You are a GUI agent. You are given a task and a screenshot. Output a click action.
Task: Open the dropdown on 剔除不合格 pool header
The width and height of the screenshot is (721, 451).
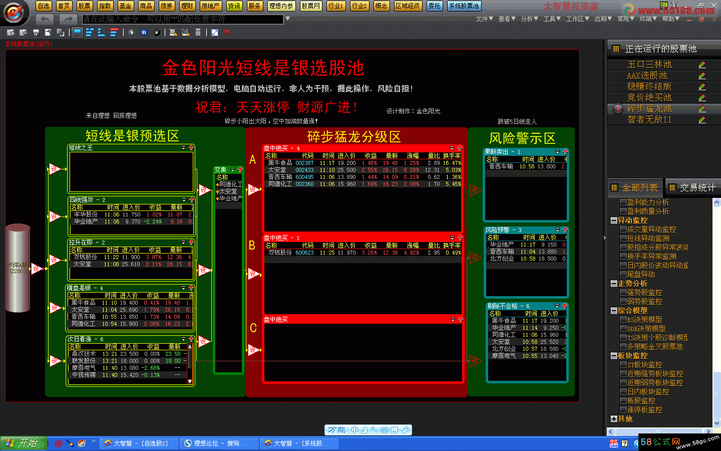pos(557,306)
